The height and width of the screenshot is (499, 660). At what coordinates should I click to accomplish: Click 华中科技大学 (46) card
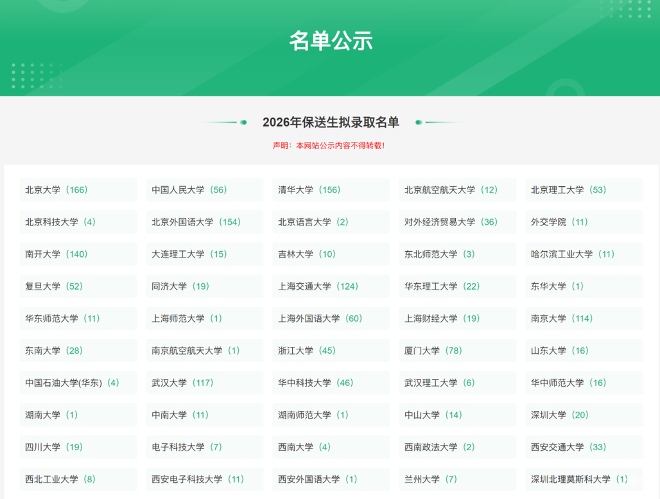pyautogui.click(x=331, y=383)
